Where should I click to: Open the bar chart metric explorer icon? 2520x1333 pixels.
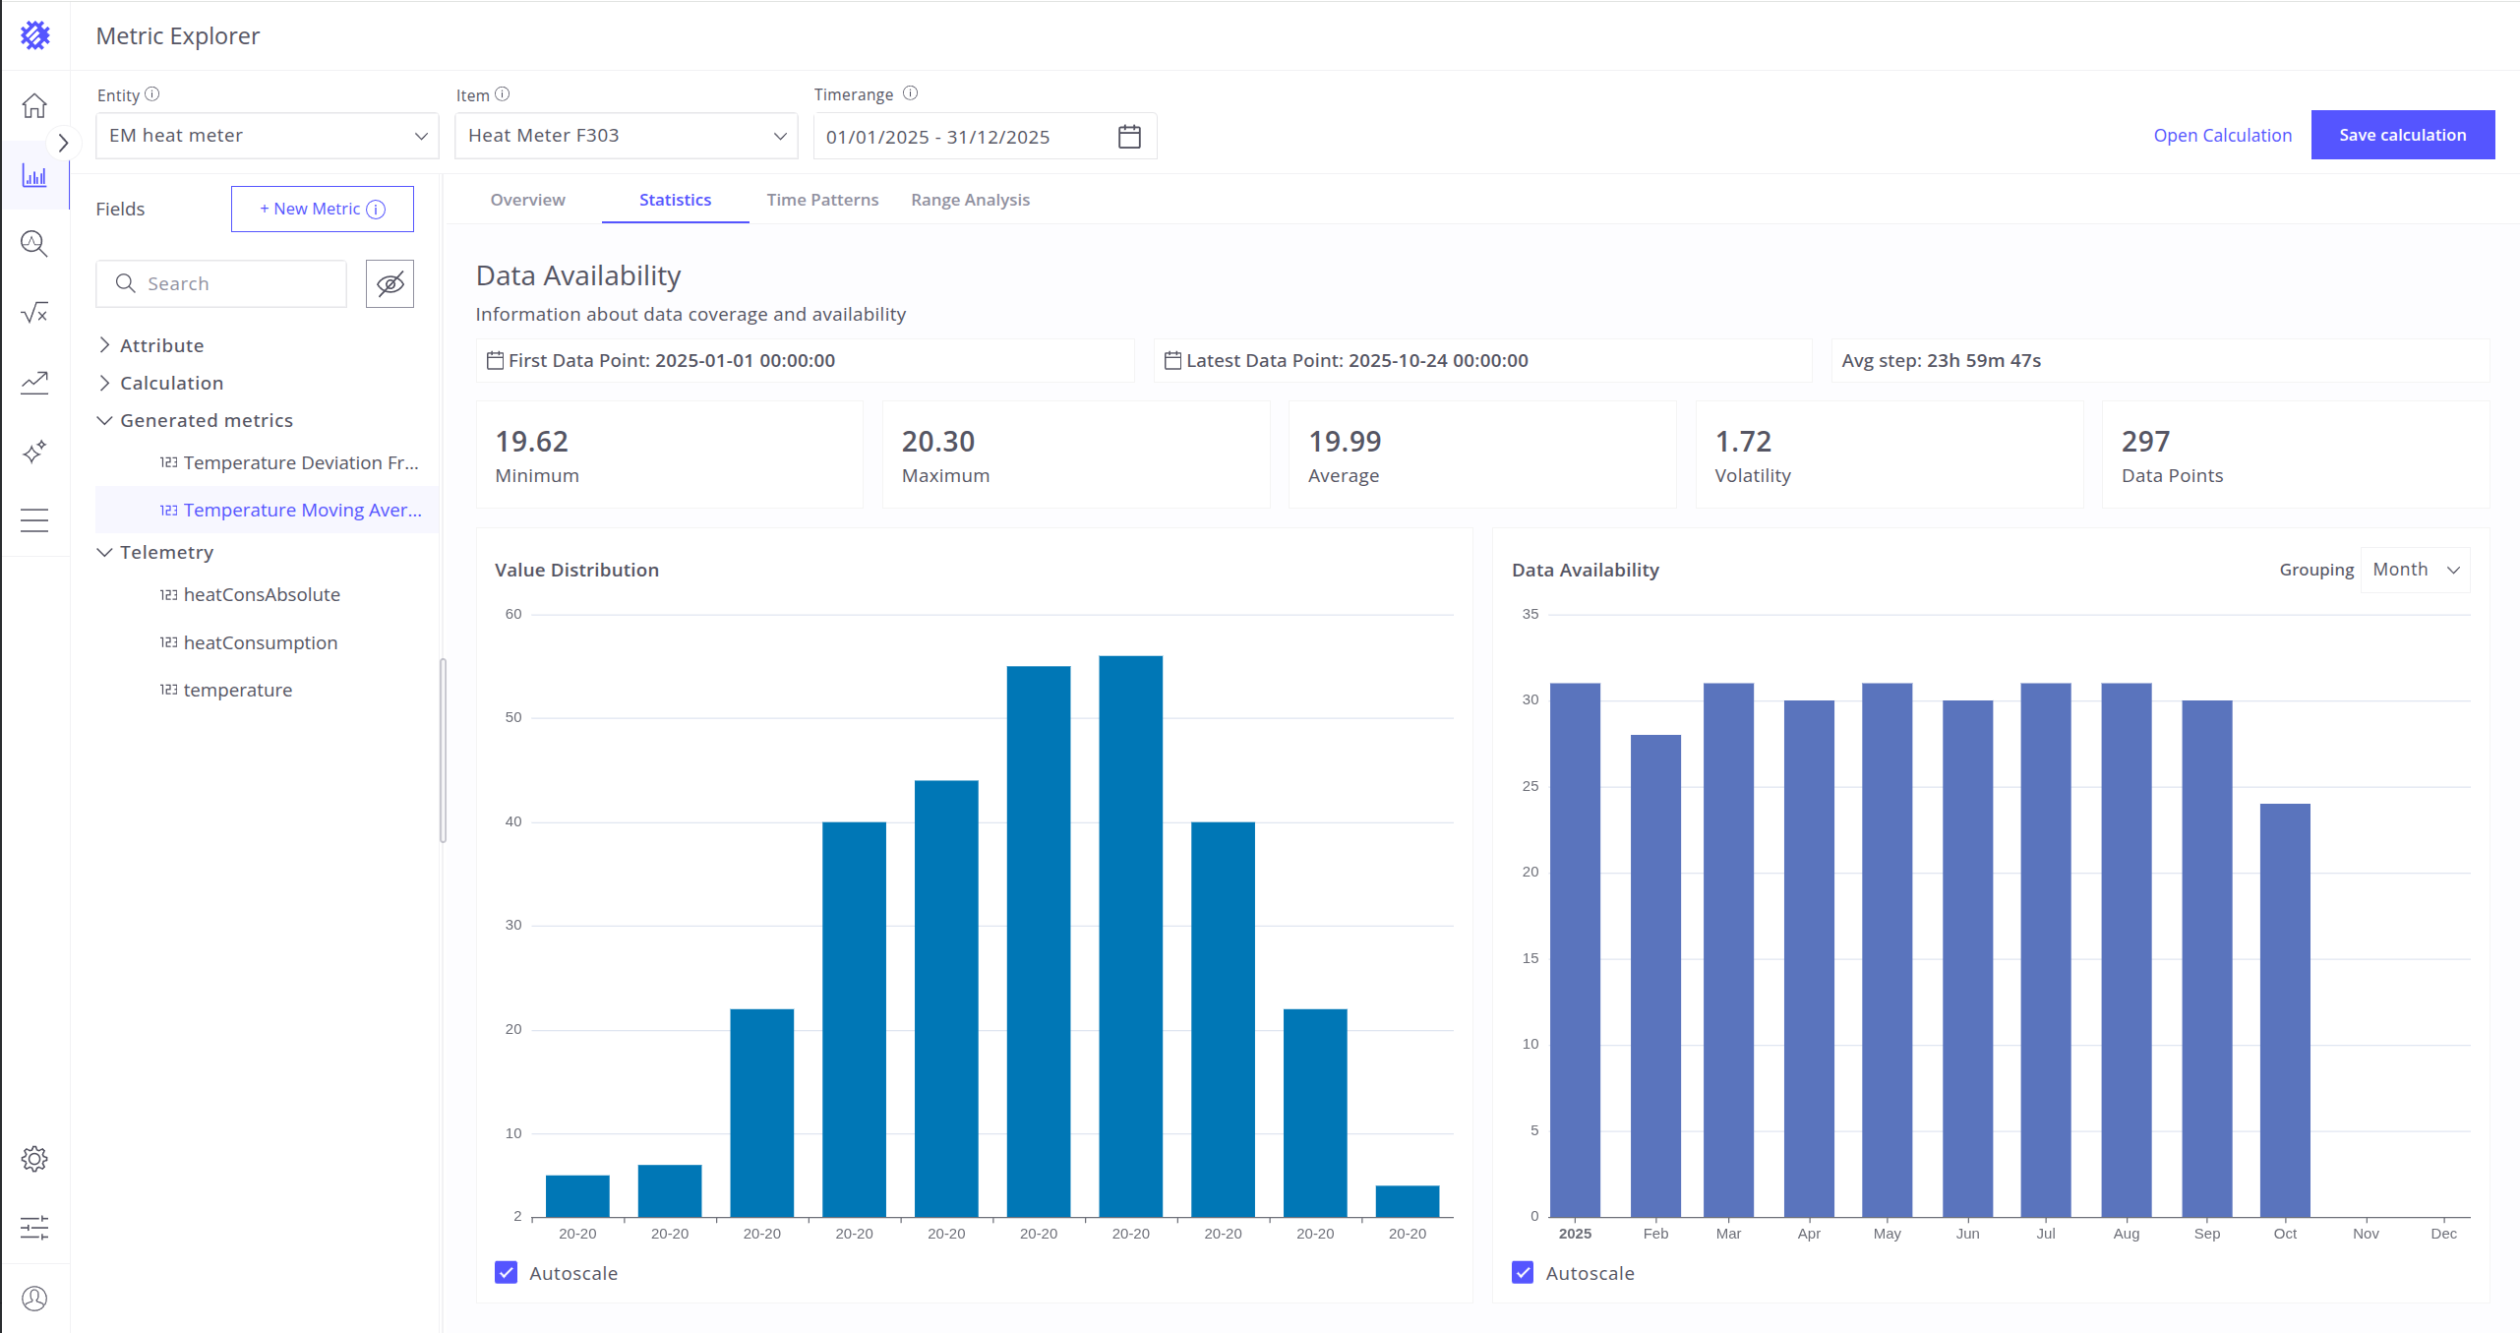(x=34, y=177)
